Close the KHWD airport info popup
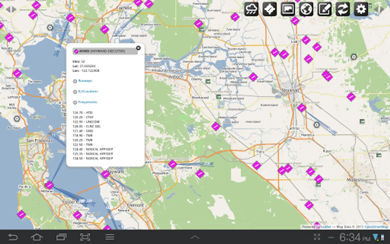Screen dimensions: 390x244 pos(138,48)
